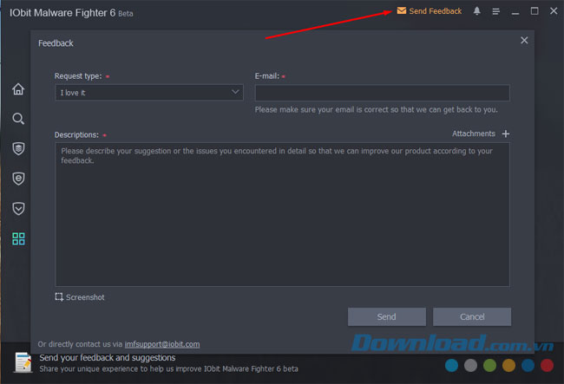Open the Send Feedback link text
564x384 pixels.
436,11
